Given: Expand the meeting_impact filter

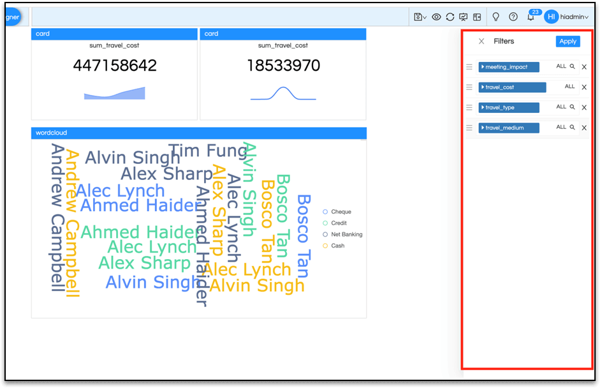Looking at the screenshot, I should [508, 67].
